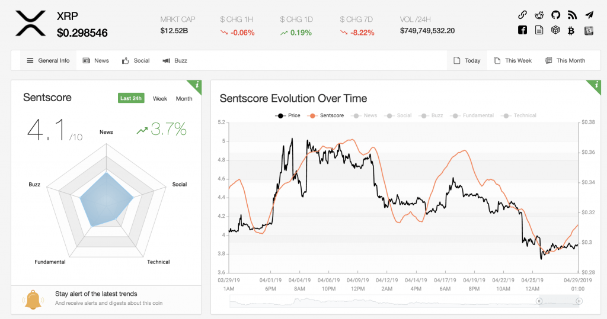Click the XRP coin logo

pos(31,24)
